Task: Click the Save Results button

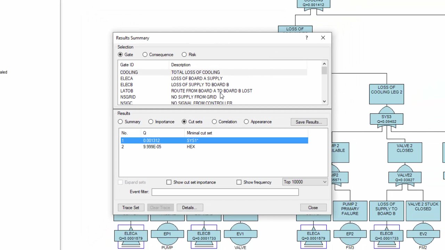Action: click(309, 122)
